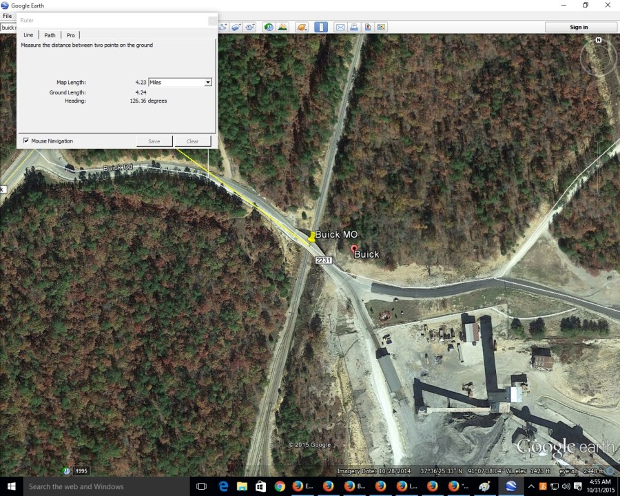Switch to the Pro tab
Image resolution: width=620 pixels, height=496 pixels.
70,35
